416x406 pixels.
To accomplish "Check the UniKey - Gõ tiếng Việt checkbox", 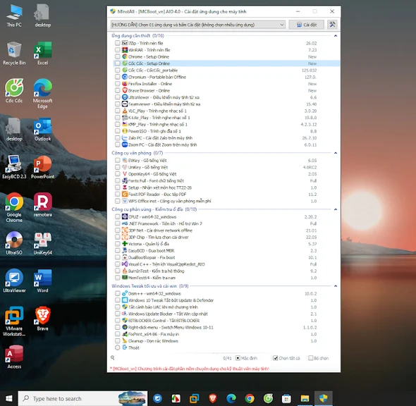I will [x=118, y=167].
